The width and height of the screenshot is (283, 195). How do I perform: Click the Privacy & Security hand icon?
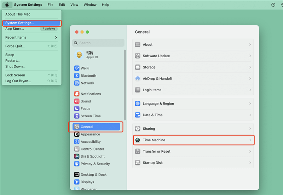77,164
